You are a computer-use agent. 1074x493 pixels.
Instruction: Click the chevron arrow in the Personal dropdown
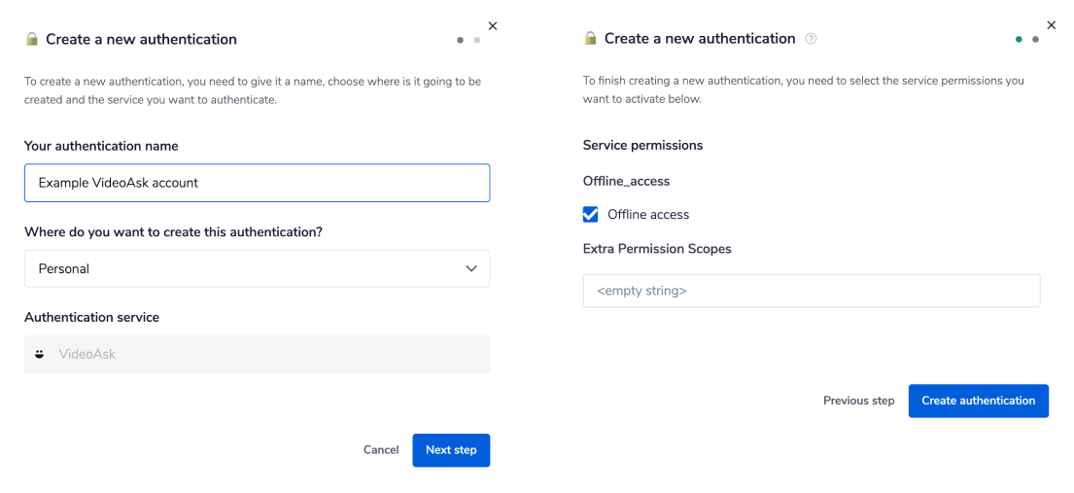pos(471,268)
